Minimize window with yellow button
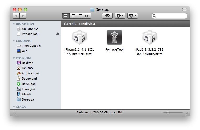The image size is (200, 130). click(20, 9)
